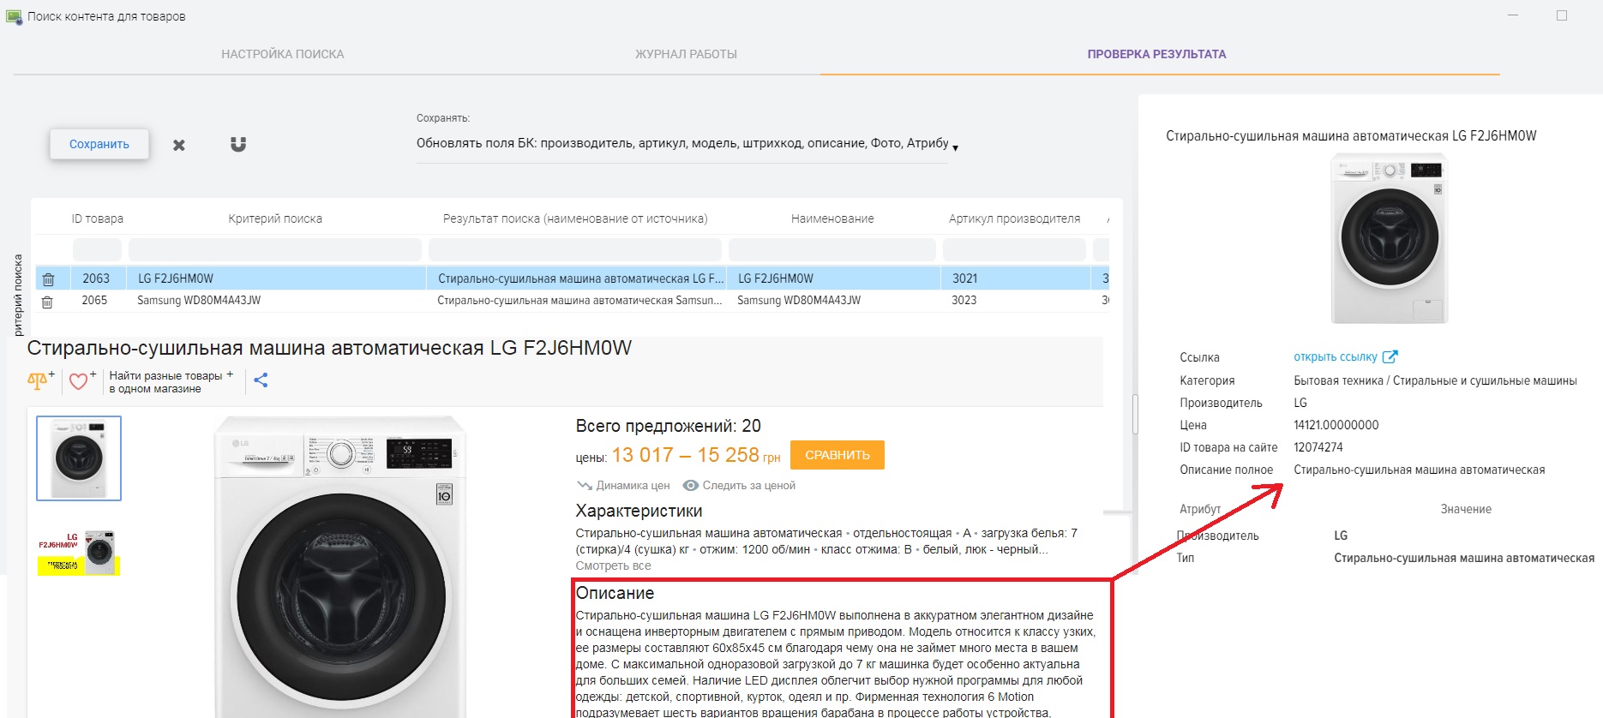1603x718 pixels.
Task: Click the Смотреть все link
Action: click(x=613, y=565)
